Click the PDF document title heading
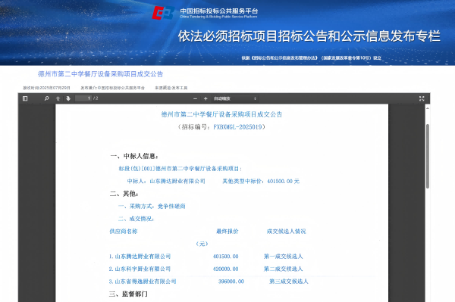The height and width of the screenshot is (302, 455). 221,114
